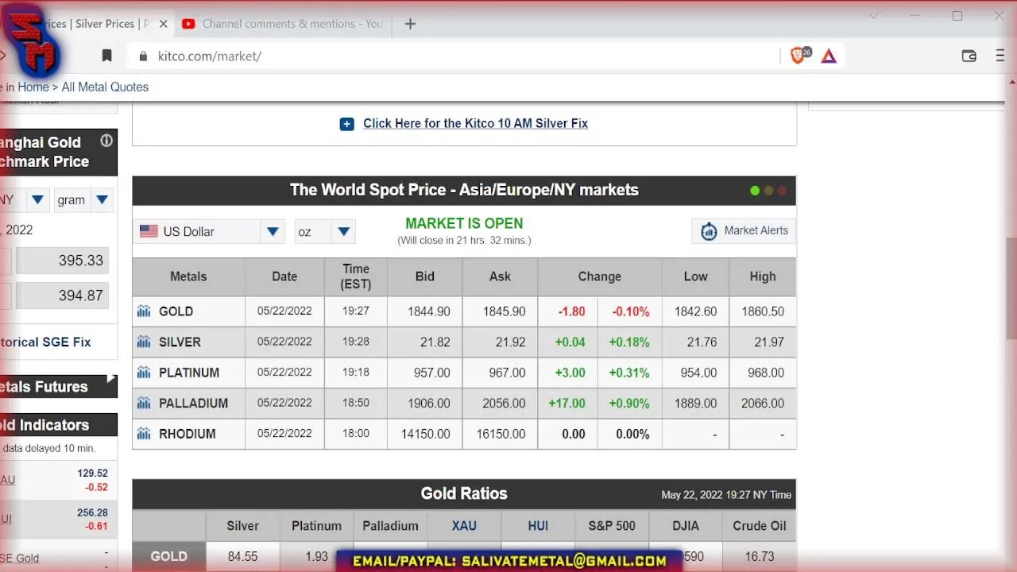Open the PALLADIUM chart icon
Image resolution: width=1017 pixels, height=572 pixels.
(144, 403)
